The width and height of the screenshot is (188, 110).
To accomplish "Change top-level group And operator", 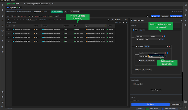I will pyautogui.click(x=142, y=30).
